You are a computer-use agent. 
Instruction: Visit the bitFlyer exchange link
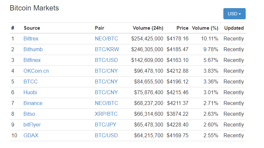coord(32,125)
